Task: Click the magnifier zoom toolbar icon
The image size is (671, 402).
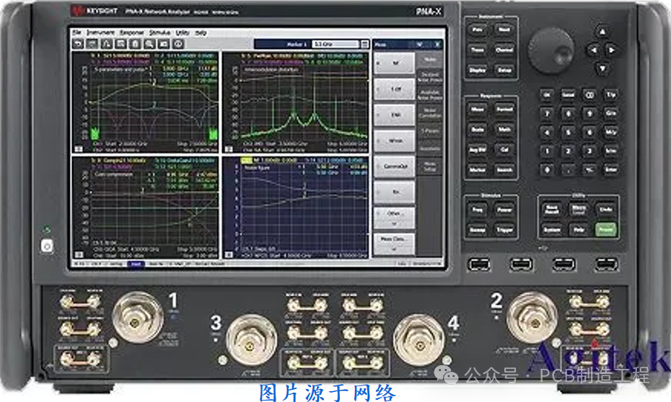Action: pos(149,43)
